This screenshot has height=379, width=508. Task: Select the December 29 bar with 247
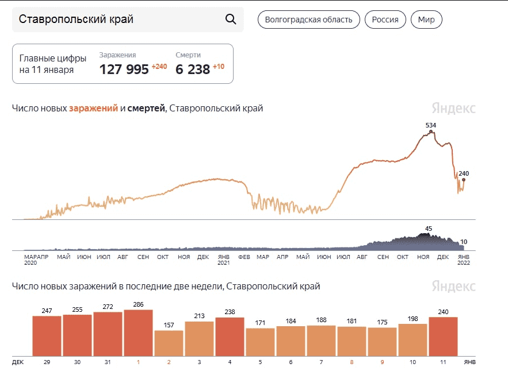47,335
